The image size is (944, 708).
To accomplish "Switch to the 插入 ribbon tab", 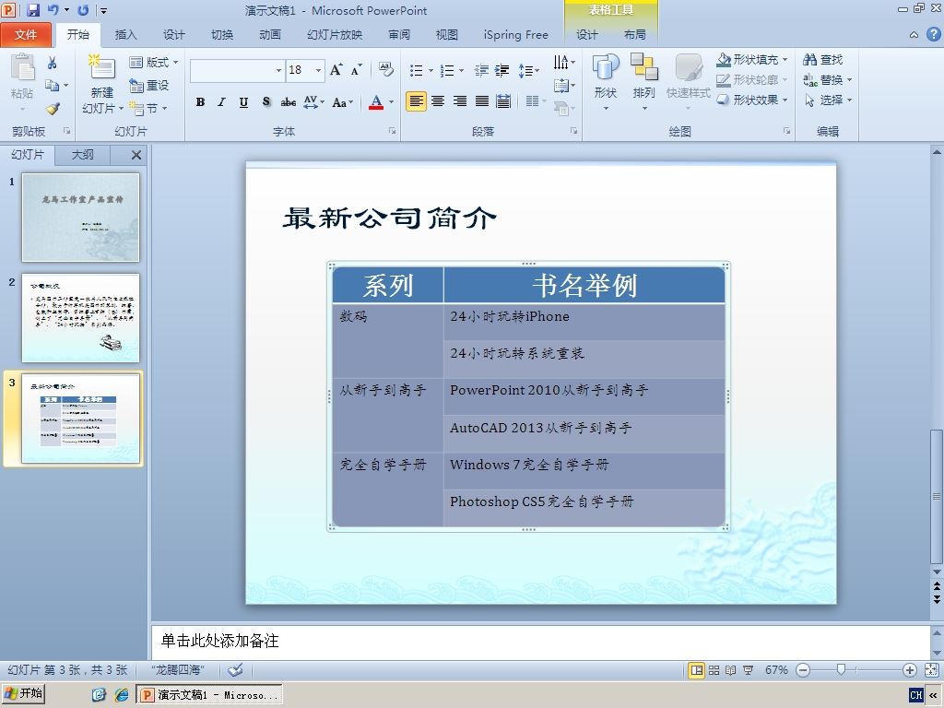I will (x=125, y=35).
